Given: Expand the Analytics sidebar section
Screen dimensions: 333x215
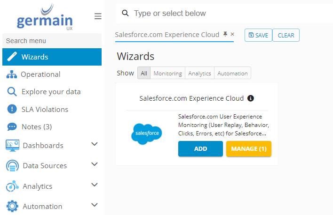Looking at the screenshot, I should [94, 185].
